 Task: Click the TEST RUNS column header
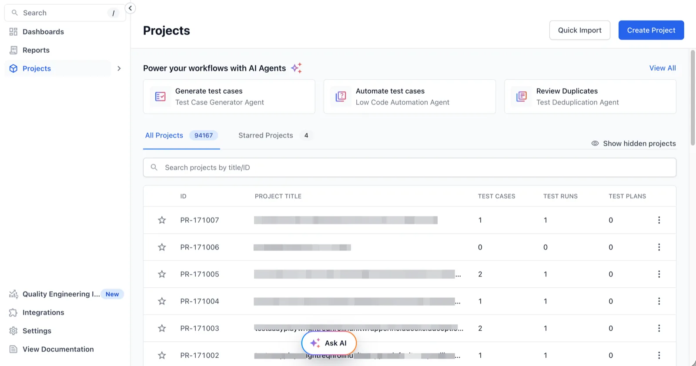tap(560, 196)
